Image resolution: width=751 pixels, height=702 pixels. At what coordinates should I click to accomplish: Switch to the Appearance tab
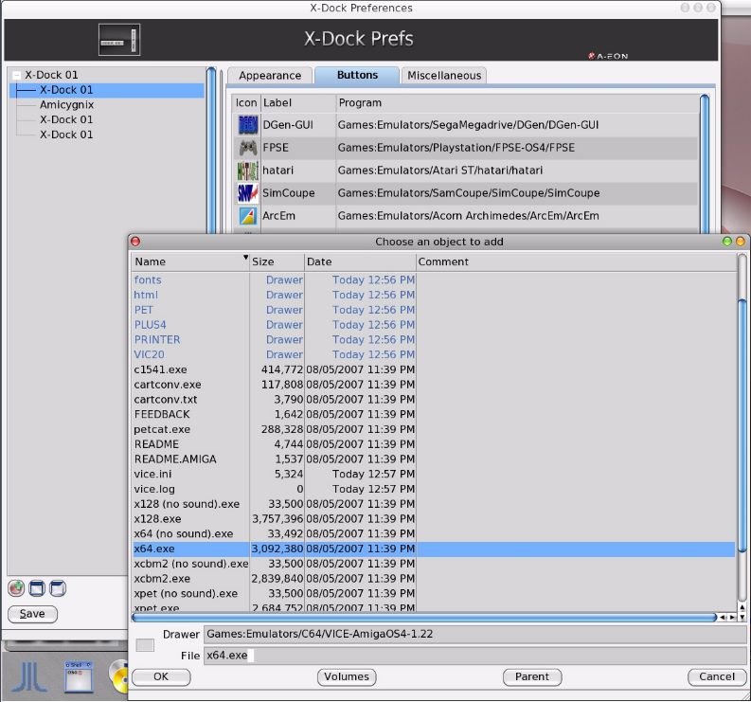[270, 76]
